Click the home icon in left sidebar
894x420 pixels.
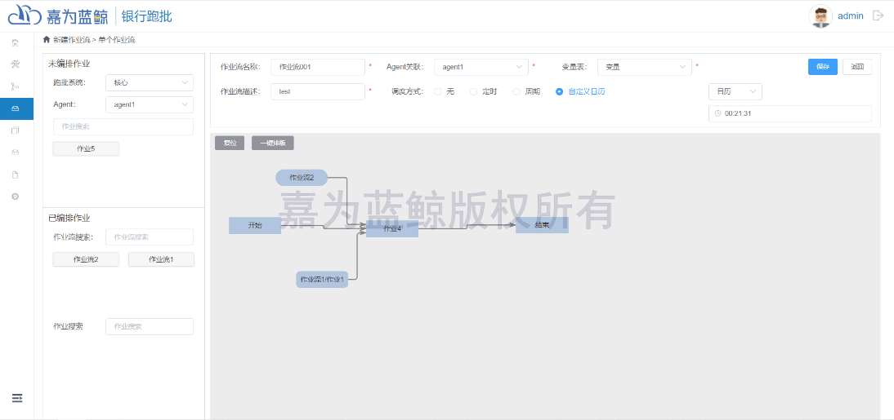click(x=16, y=42)
